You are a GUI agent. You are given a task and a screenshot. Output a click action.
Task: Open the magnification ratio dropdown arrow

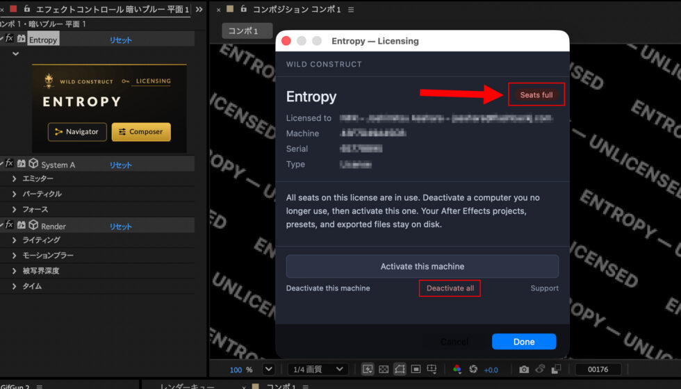click(269, 369)
